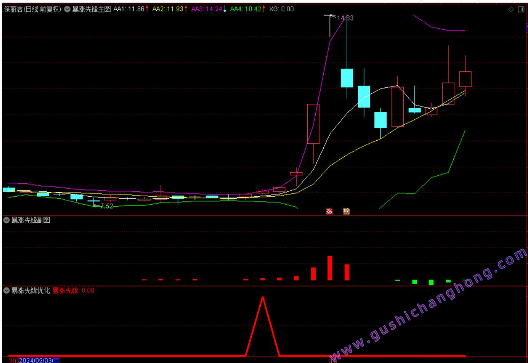The image size is (528, 363).
Task: Click the large red limit-up candle body
Action: (x=313, y=124)
